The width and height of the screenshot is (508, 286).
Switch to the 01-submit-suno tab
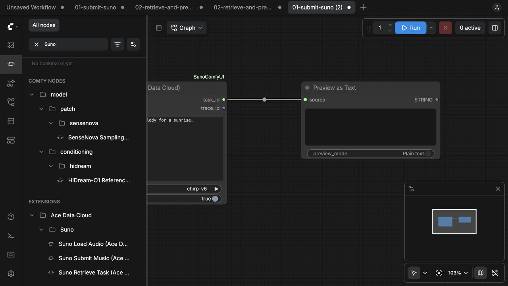pyautogui.click(x=96, y=7)
